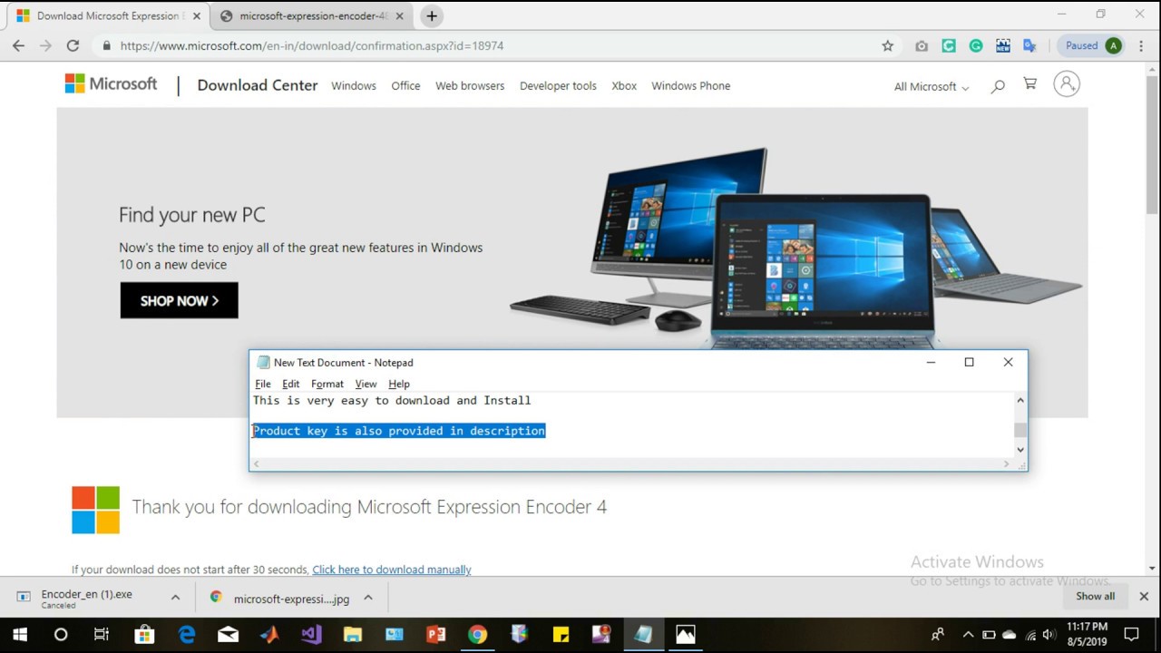
Task: Open PowerPoint from taskbar
Action: coord(436,635)
